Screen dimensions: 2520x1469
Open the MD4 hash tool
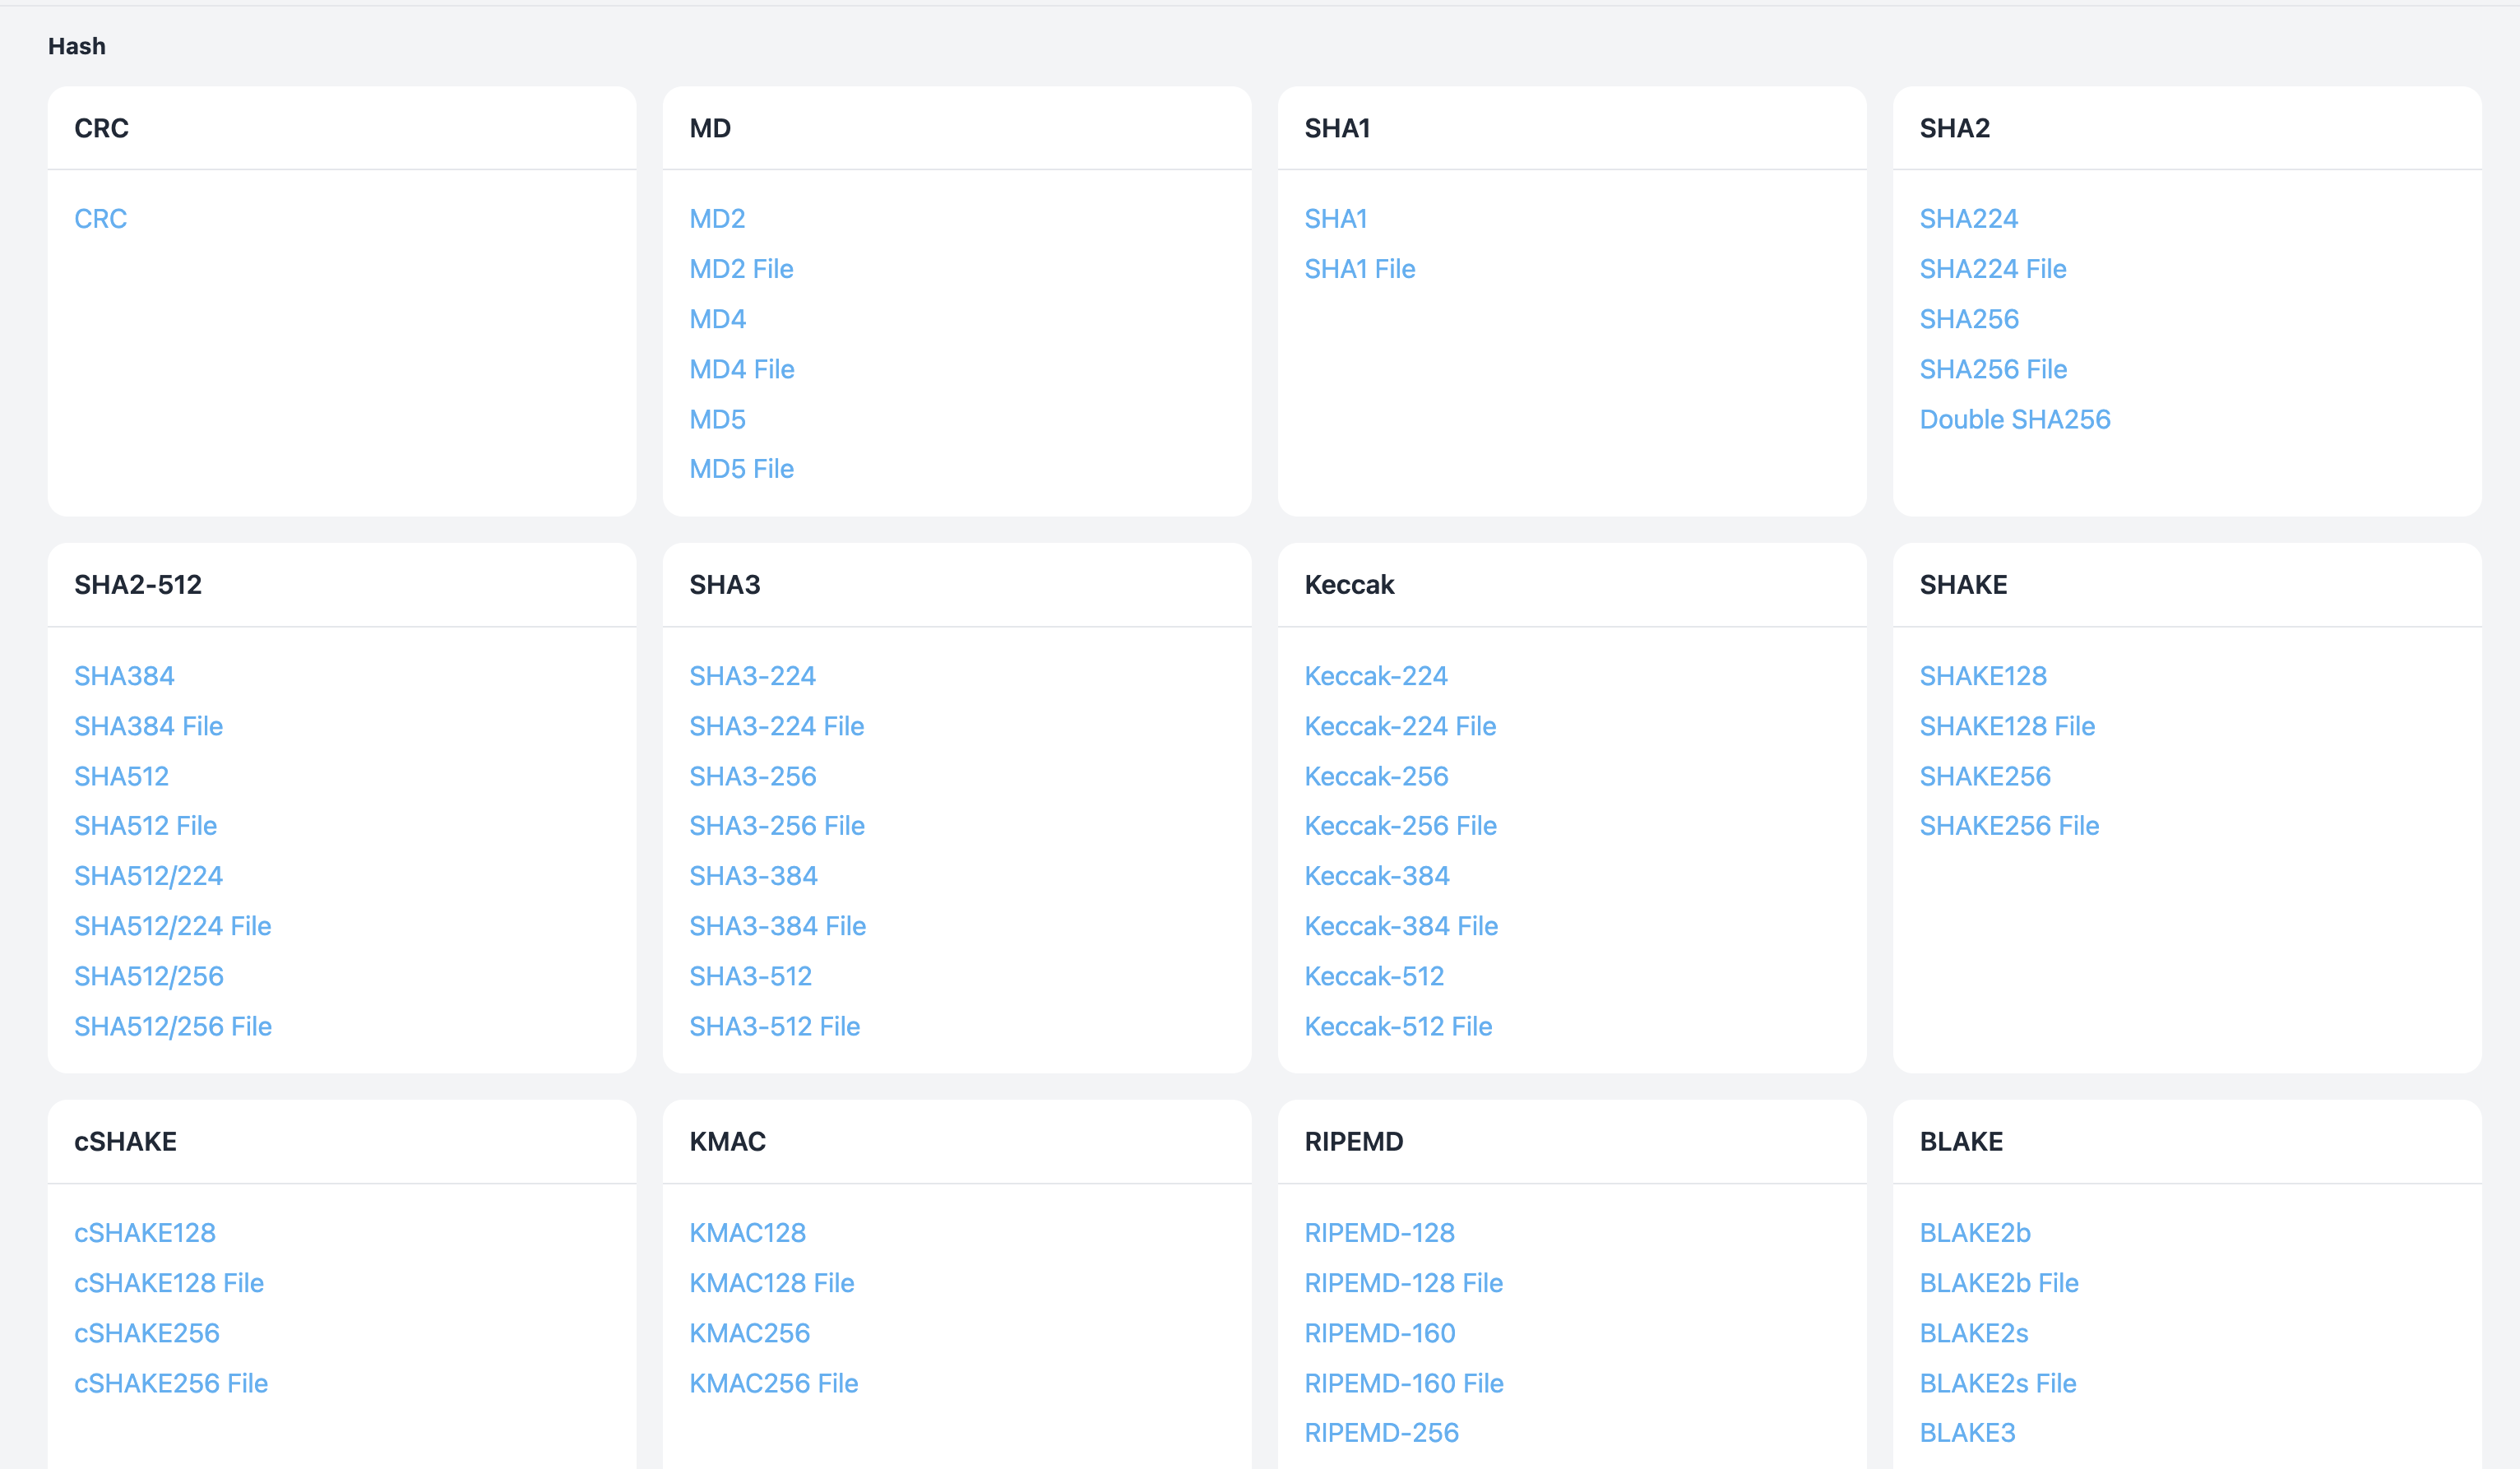click(717, 319)
